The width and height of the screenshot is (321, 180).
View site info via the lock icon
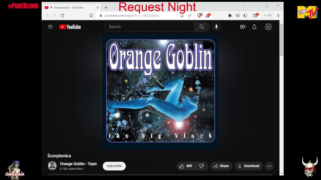101,15
